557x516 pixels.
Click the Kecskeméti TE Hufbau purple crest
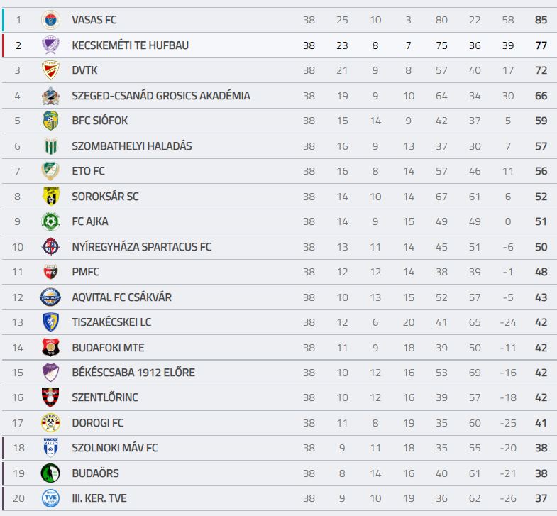(50, 45)
